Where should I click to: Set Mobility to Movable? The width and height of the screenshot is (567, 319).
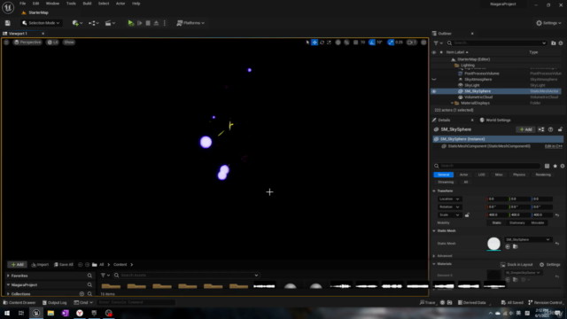pos(538,222)
